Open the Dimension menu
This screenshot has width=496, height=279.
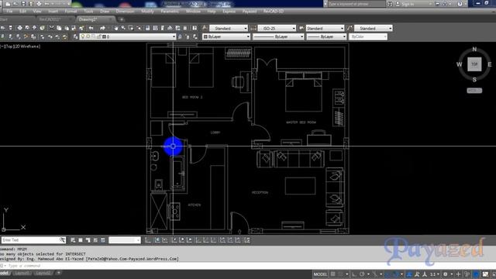tap(125, 11)
